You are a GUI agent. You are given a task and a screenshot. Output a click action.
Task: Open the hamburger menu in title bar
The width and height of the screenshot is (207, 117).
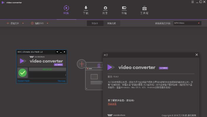tap(193, 2)
